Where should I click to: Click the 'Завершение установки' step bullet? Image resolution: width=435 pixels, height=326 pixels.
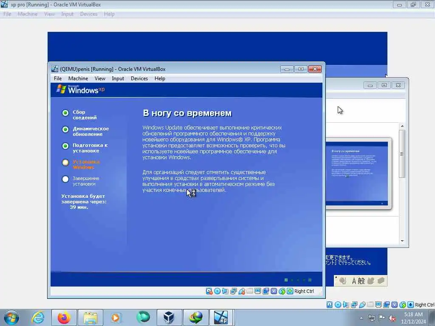pos(65,179)
